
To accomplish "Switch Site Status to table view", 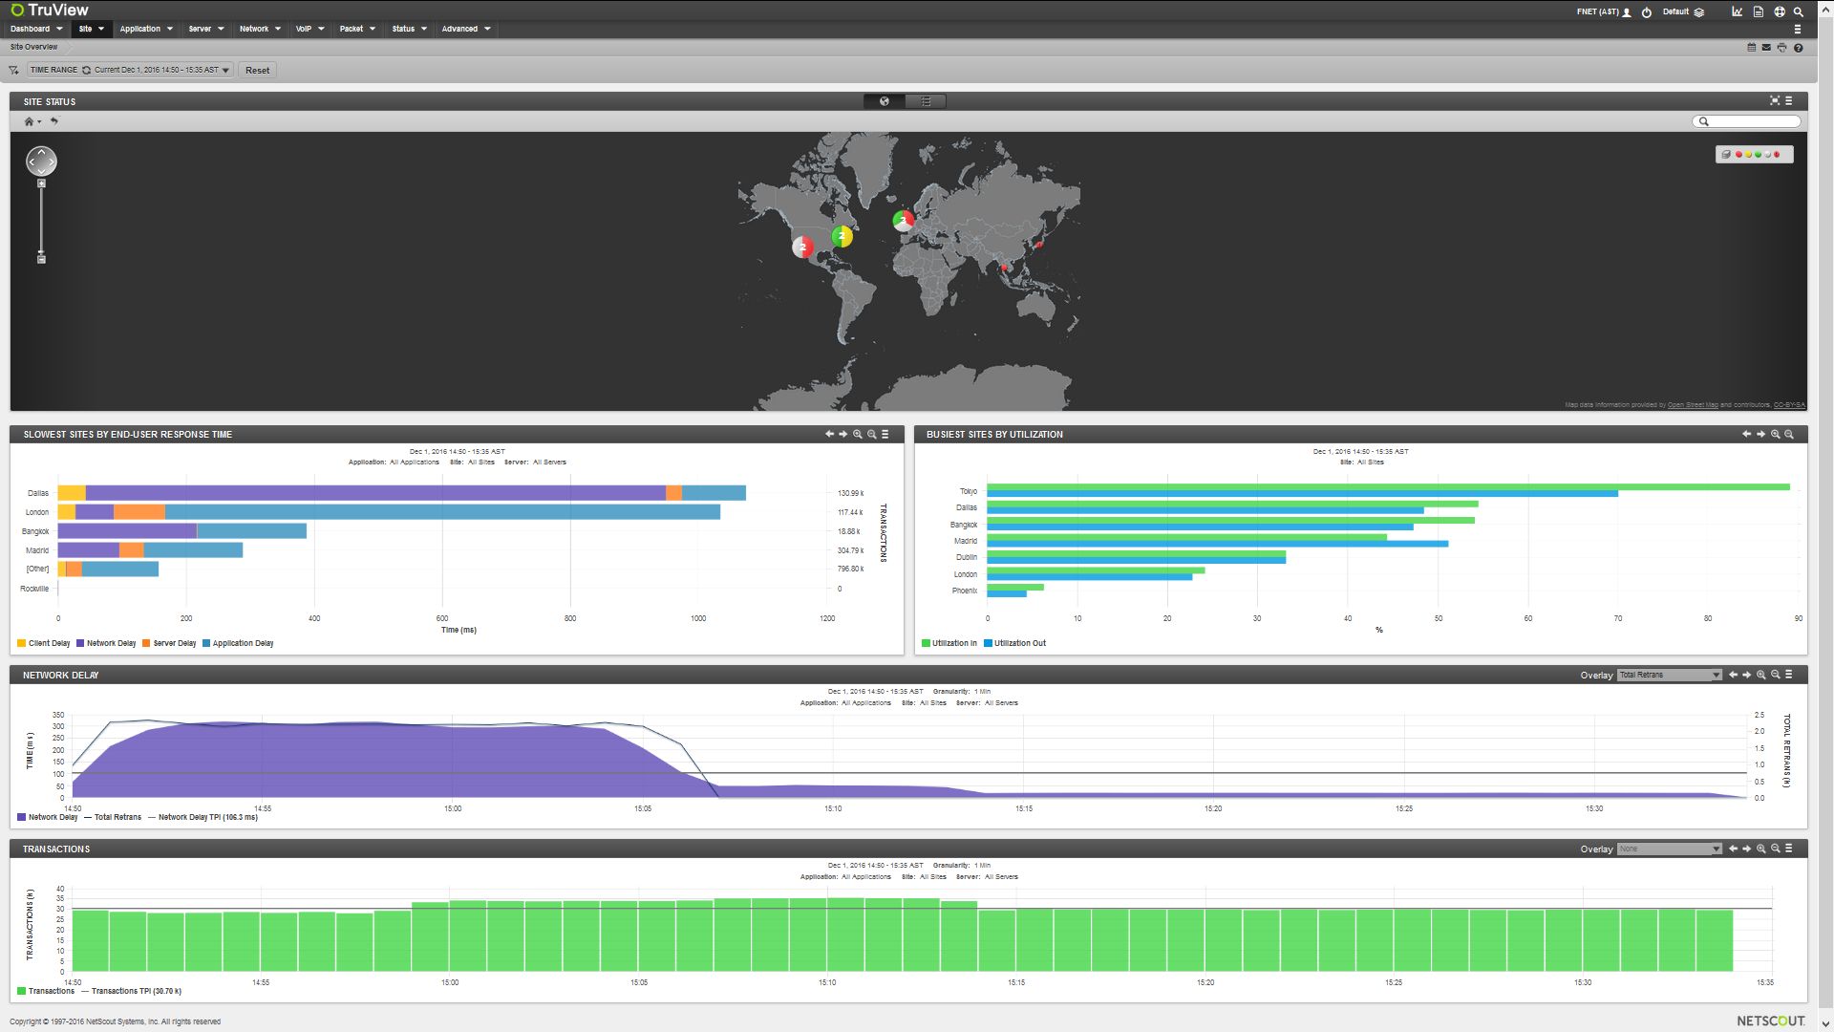I will pos(925,101).
